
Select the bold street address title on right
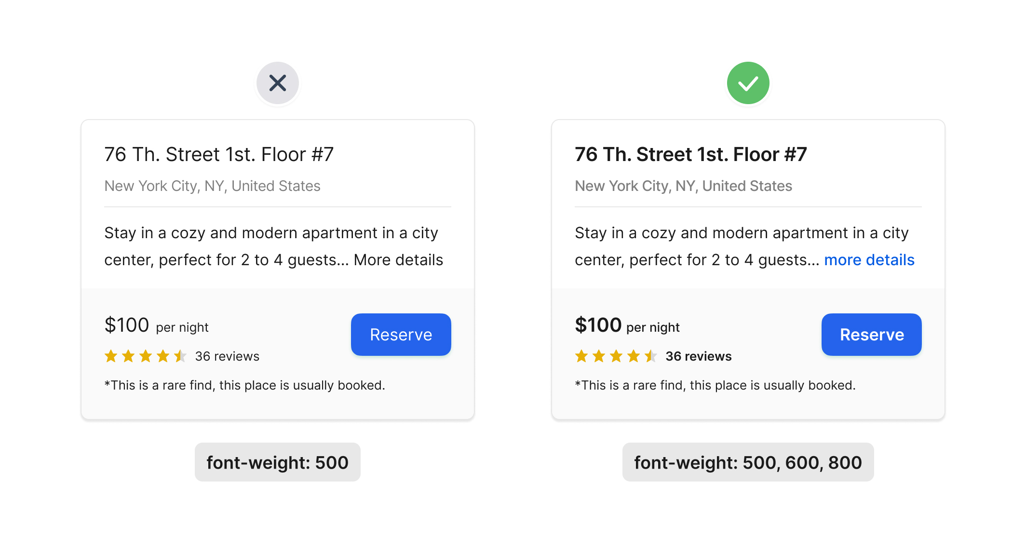tap(690, 154)
